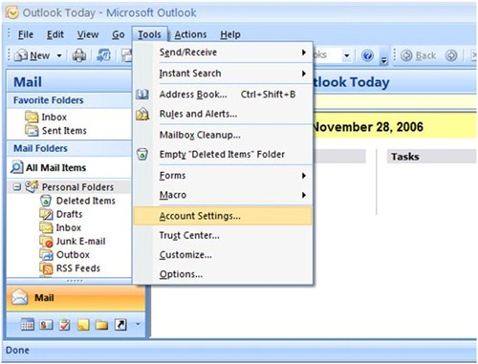
Task: Click the Help question mark icon
Action: coord(367,55)
